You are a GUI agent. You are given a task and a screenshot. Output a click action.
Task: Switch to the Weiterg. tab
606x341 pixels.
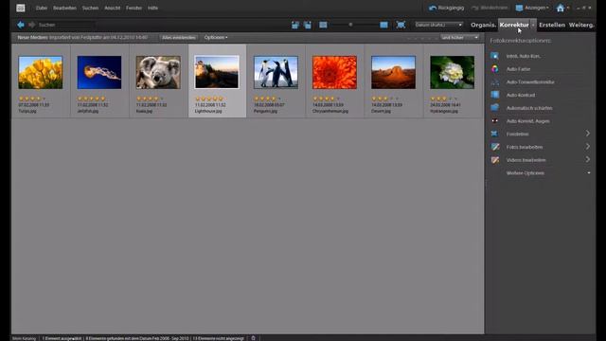pos(581,25)
